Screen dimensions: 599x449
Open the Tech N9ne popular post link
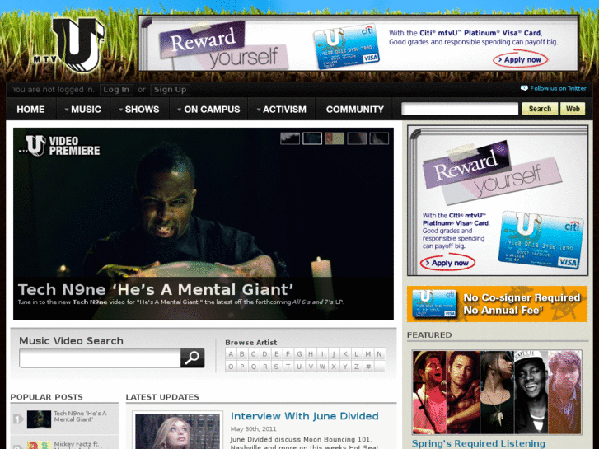(x=80, y=417)
